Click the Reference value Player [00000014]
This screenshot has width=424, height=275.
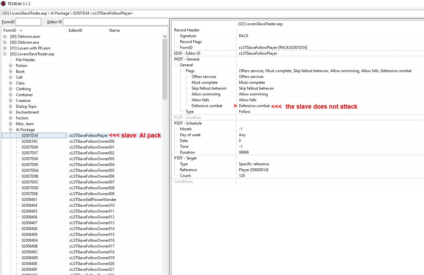coord(253,170)
